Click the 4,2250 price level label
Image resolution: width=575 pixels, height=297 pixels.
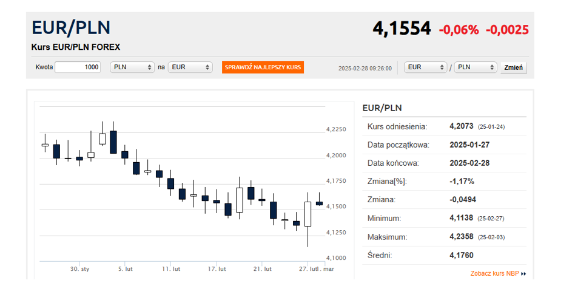336,129
